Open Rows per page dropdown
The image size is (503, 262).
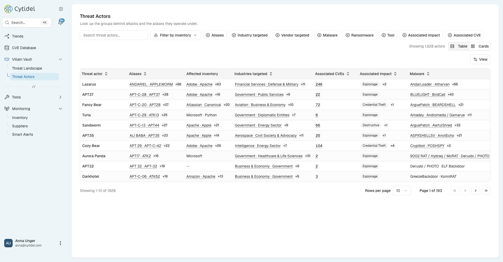[x=402, y=191]
